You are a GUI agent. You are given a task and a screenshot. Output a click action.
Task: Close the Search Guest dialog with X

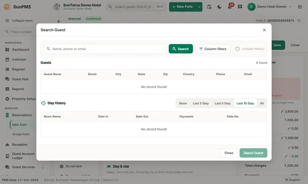(264, 30)
